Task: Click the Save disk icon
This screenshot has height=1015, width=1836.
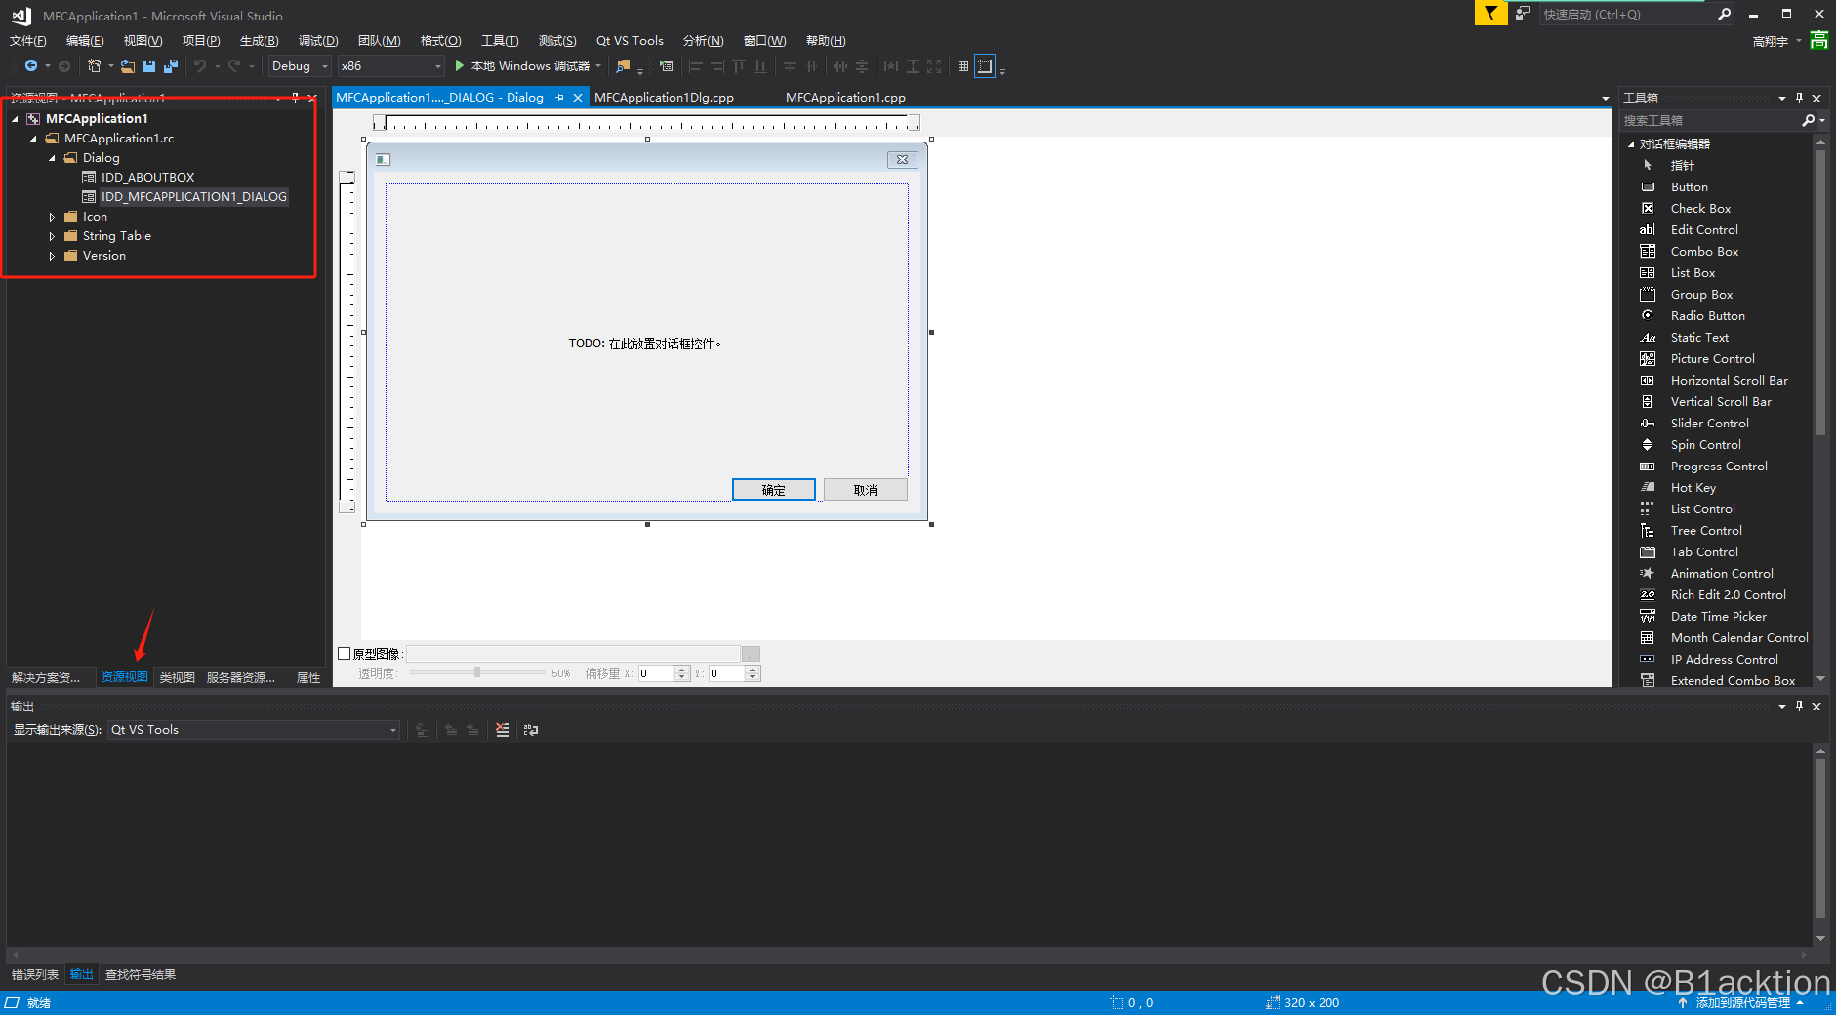Action: point(149,65)
